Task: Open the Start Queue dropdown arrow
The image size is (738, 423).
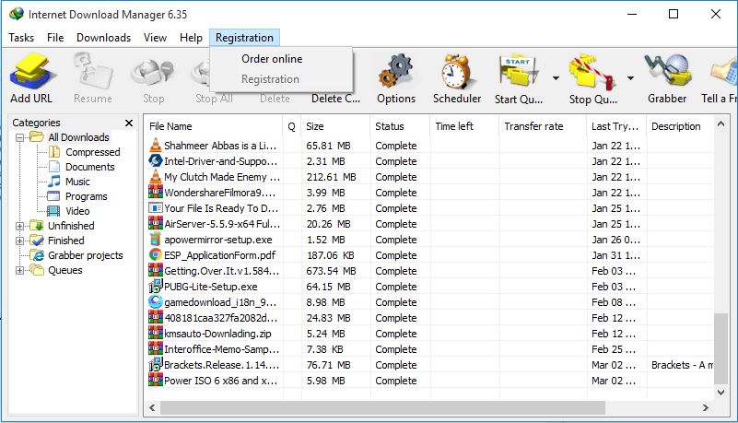Action: [x=556, y=78]
